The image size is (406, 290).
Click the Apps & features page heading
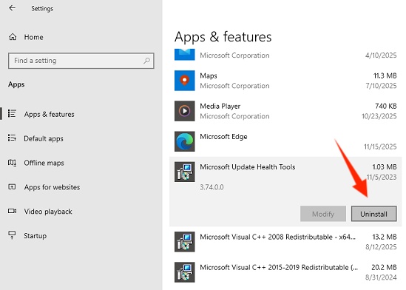tap(223, 37)
